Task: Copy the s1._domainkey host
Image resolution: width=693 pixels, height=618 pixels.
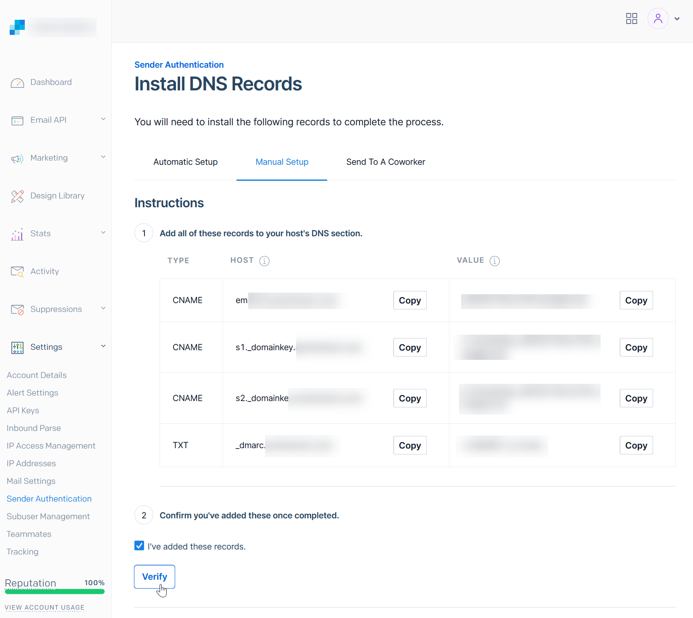Action: (410, 347)
